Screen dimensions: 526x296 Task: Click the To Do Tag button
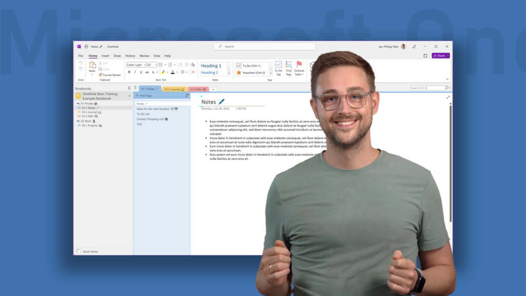tap(278, 69)
